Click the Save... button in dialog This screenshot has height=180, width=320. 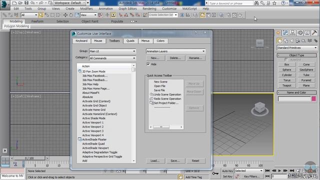(x=175, y=161)
